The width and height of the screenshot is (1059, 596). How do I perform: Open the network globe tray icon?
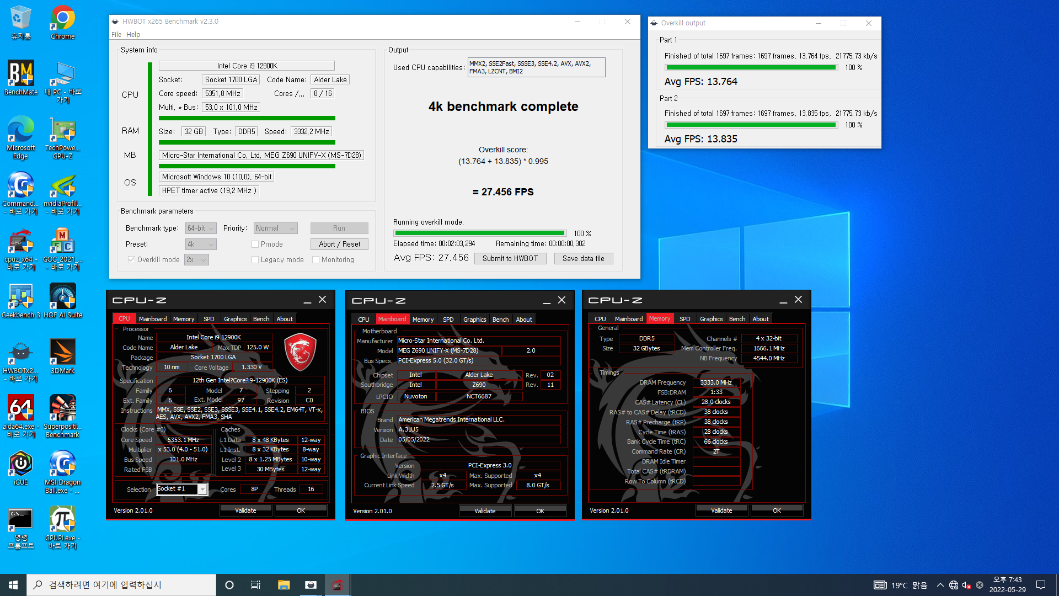click(954, 585)
